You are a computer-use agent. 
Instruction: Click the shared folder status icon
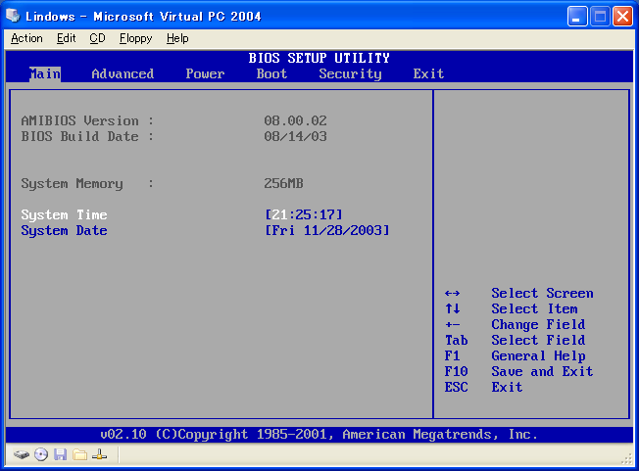point(79,455)
